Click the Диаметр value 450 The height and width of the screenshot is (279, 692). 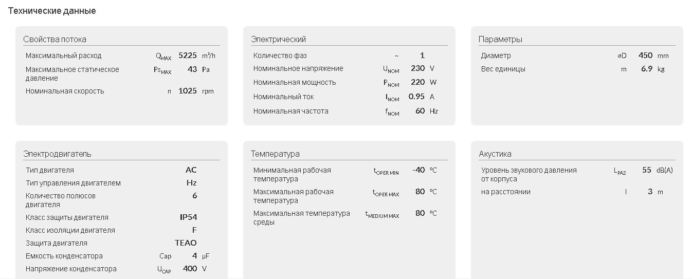coord(645,55)
